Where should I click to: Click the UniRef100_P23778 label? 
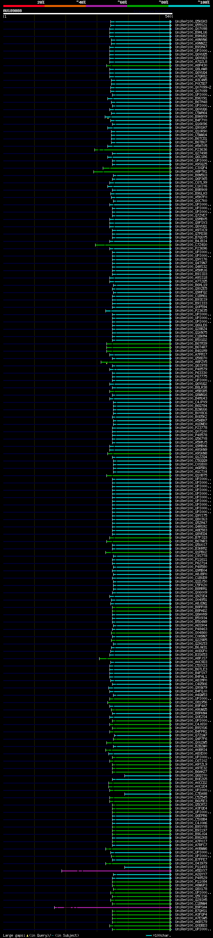click(191, 428)
